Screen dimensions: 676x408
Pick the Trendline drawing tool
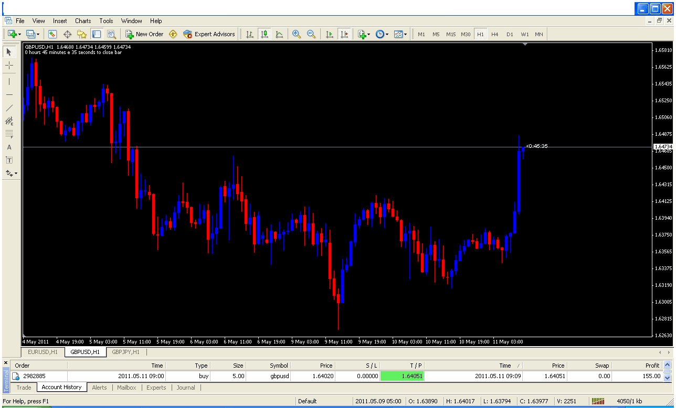click(9, 108)
